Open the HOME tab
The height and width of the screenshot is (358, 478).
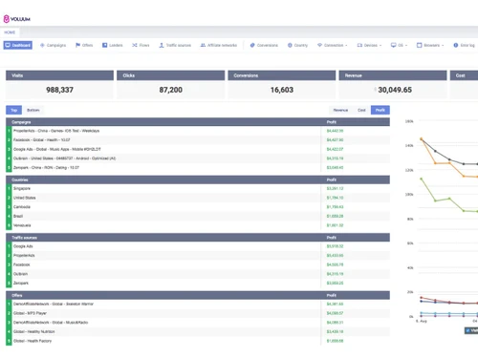coord(10,32)
